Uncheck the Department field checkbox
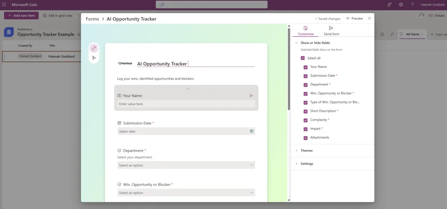This screenshot has height=209, width=447. tap(305, 85)
